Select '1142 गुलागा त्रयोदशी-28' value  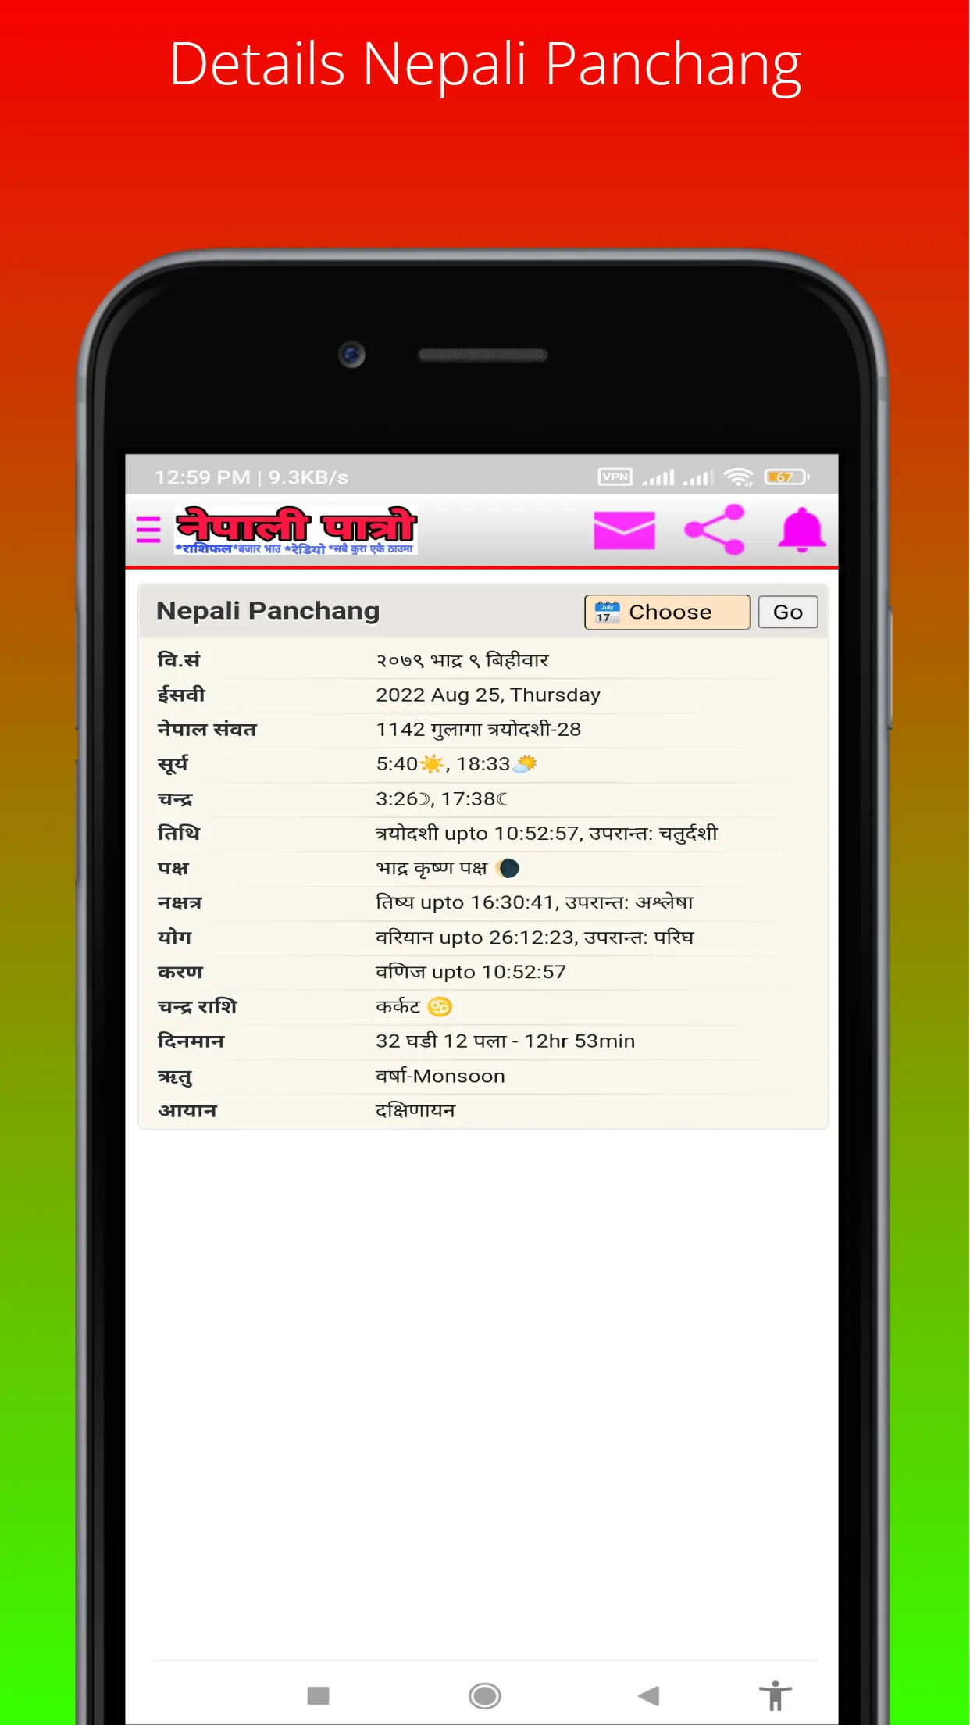[479, 729]
